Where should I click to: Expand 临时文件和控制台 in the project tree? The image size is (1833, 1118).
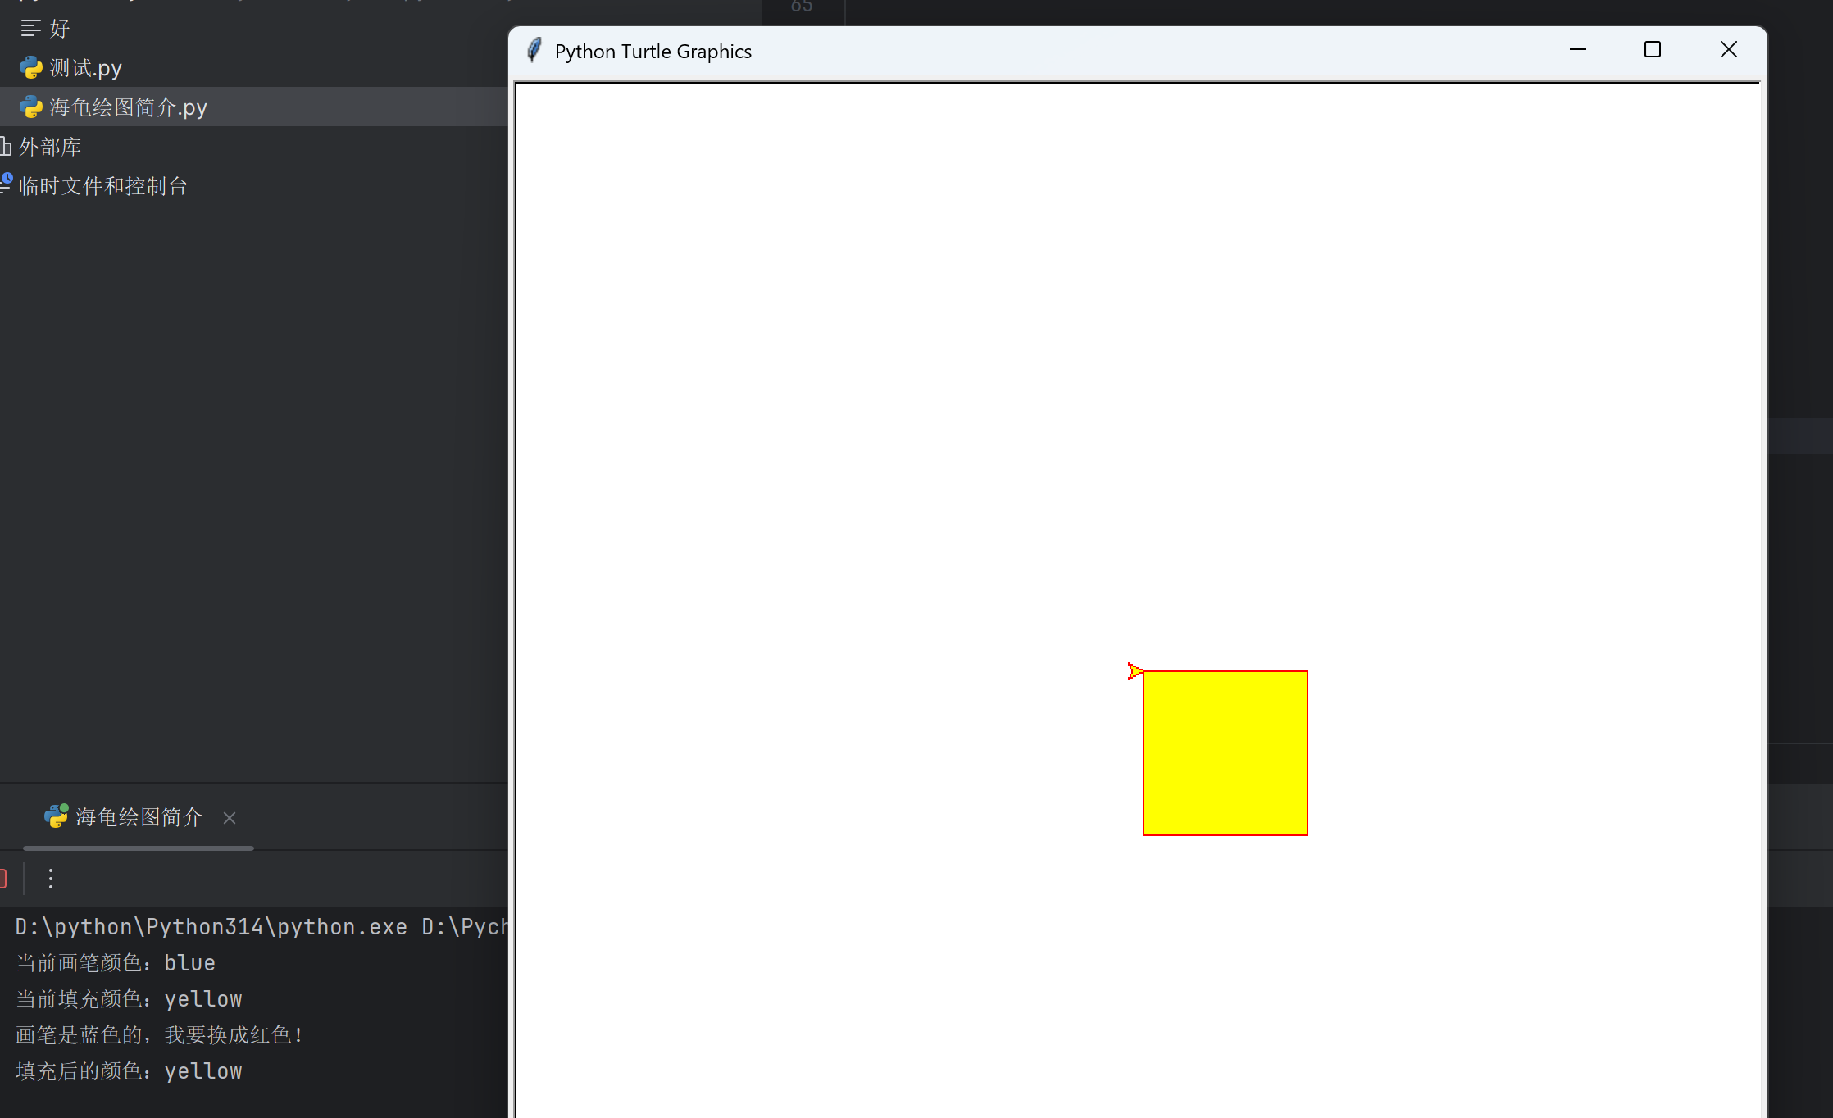(102, 184)
